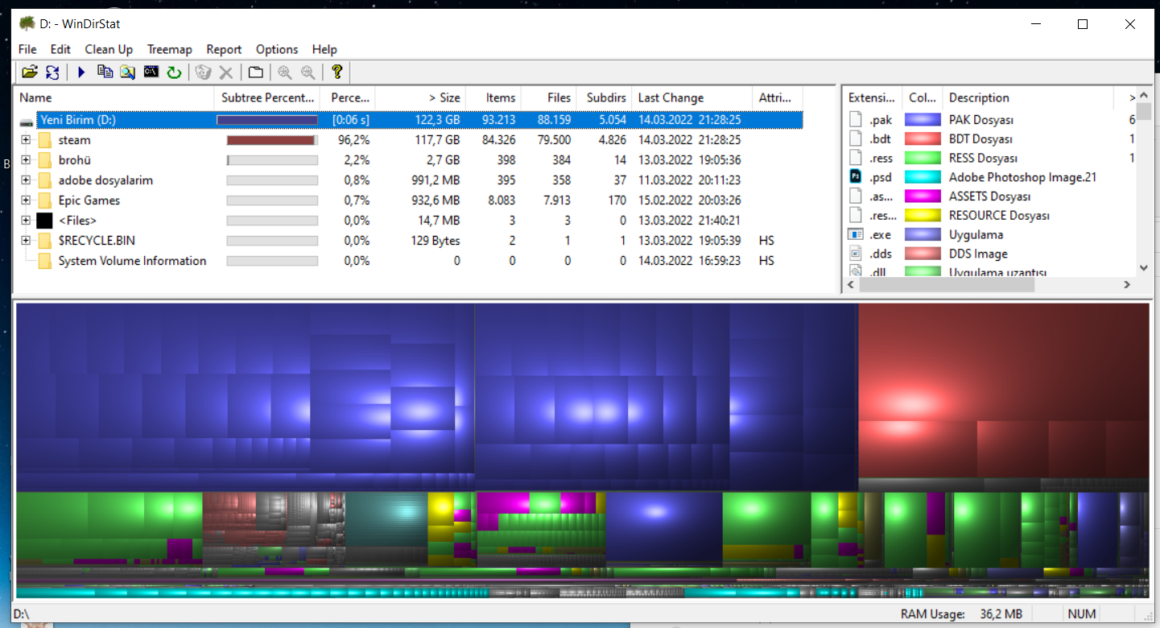Open the Help menu
Image resolution: width=1160 pixels, height=628 pixels.
pos(324,49)
